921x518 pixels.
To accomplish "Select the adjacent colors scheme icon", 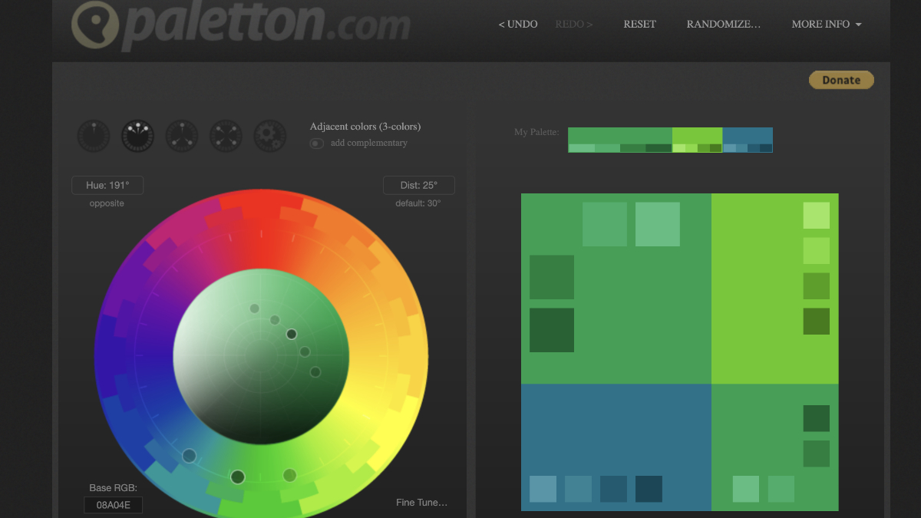I will coord(137,136).
